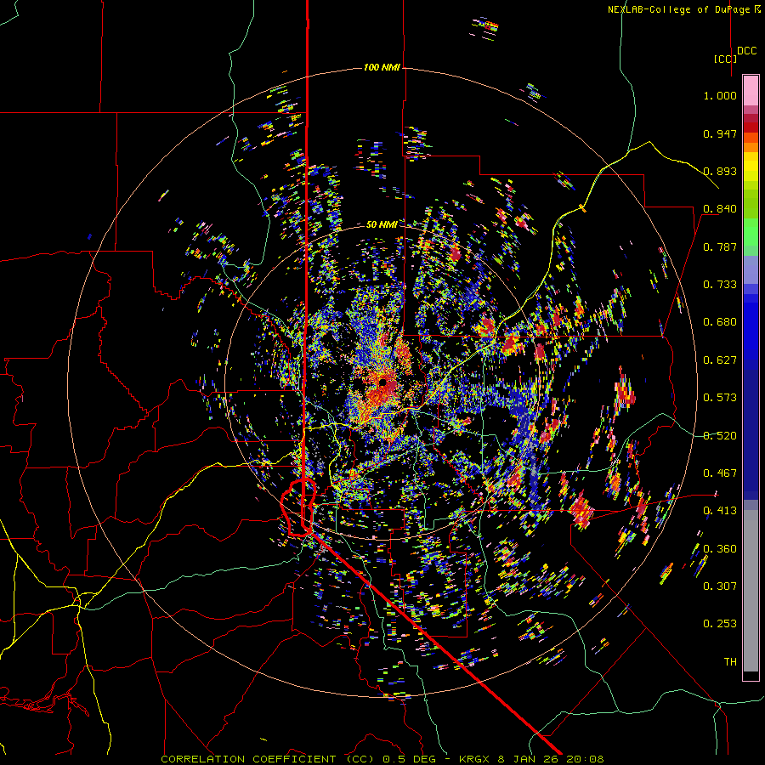Click the TH legend label

730,662
